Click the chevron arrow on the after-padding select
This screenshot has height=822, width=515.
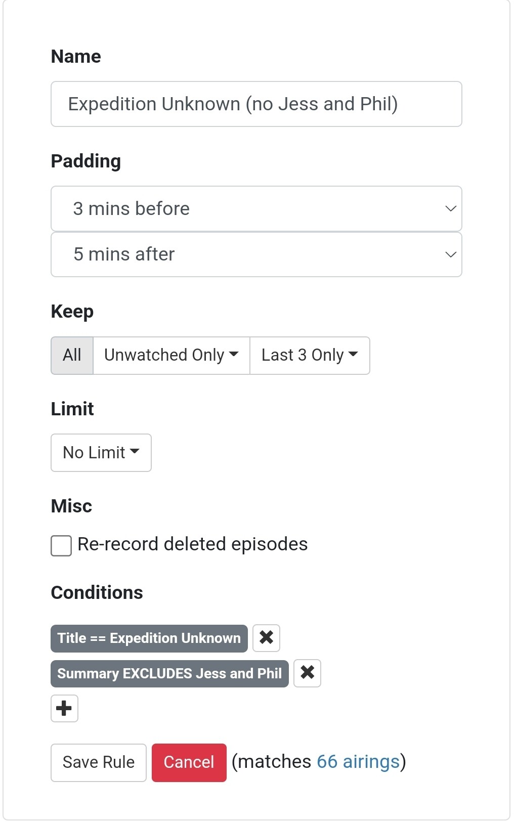450,254
